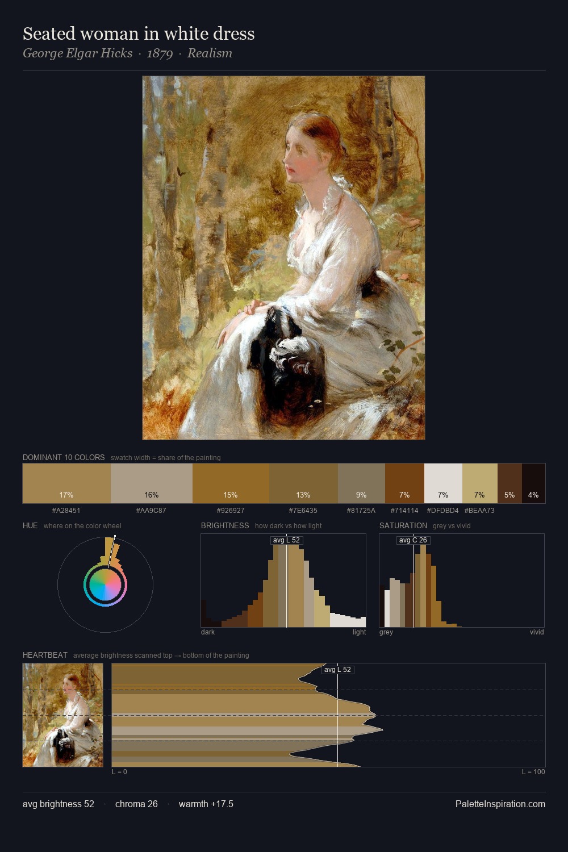This screenshot has height=852, width=568.
Task: Select the 7% pale gold swatch #BEAA73
Action: pyautogui.click(x=480, y=483)
